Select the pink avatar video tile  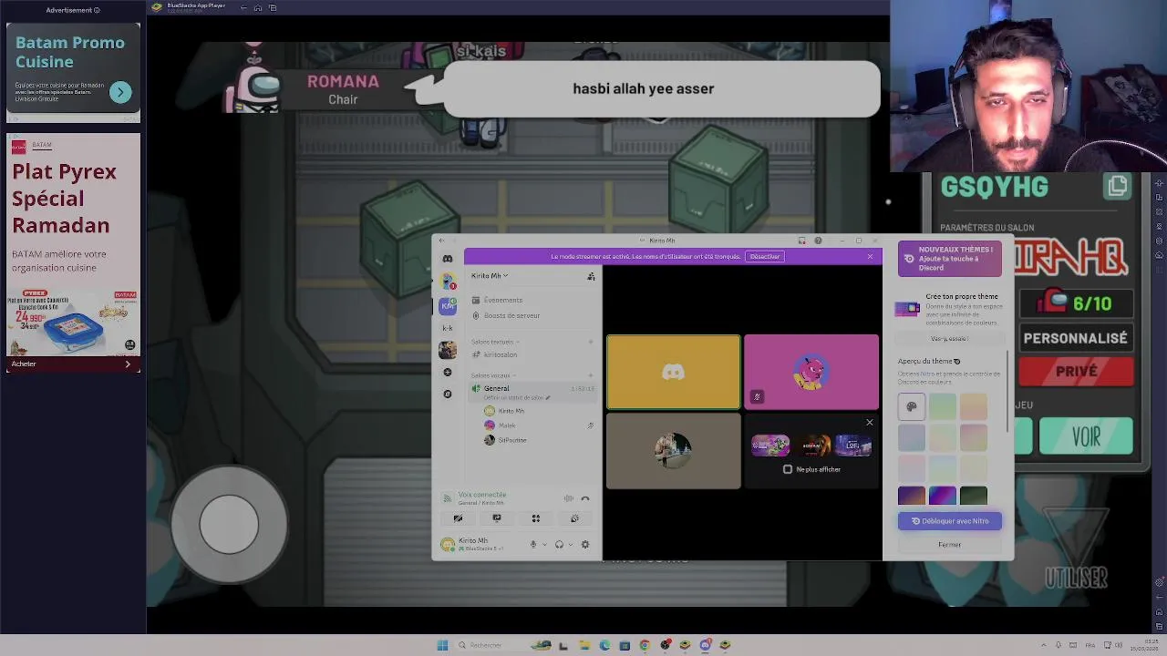pos(811,372)
